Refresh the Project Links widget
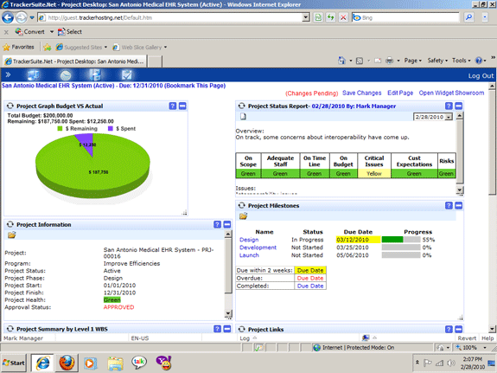This screenshot has width=497, height=373. pyautogui.click(x=241, y=329)
